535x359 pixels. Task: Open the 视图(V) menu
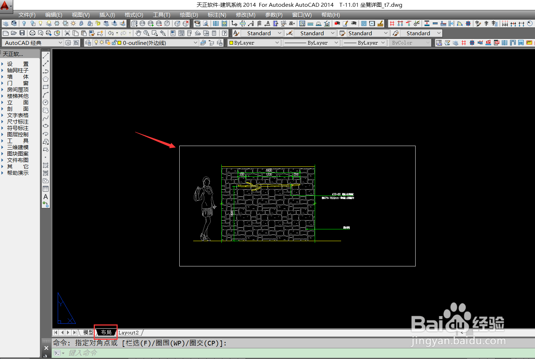81,15
